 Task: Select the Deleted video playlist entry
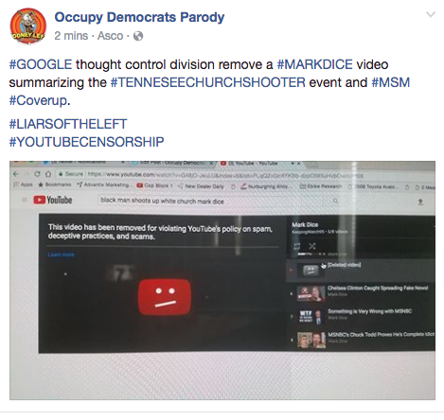[360, 271]
